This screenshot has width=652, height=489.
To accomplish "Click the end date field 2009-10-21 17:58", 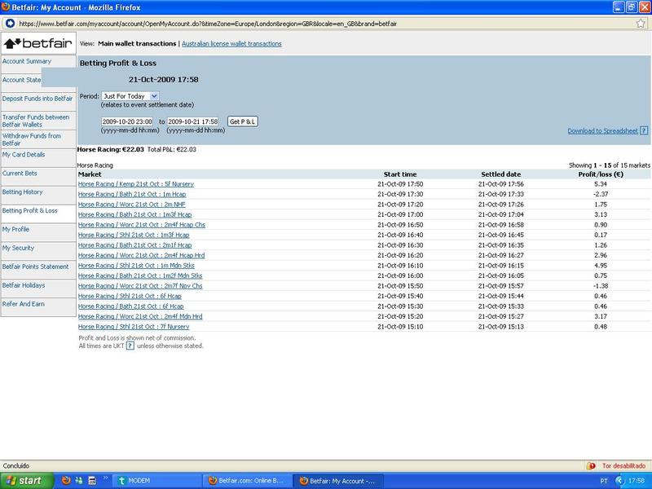I will (193, 121).
